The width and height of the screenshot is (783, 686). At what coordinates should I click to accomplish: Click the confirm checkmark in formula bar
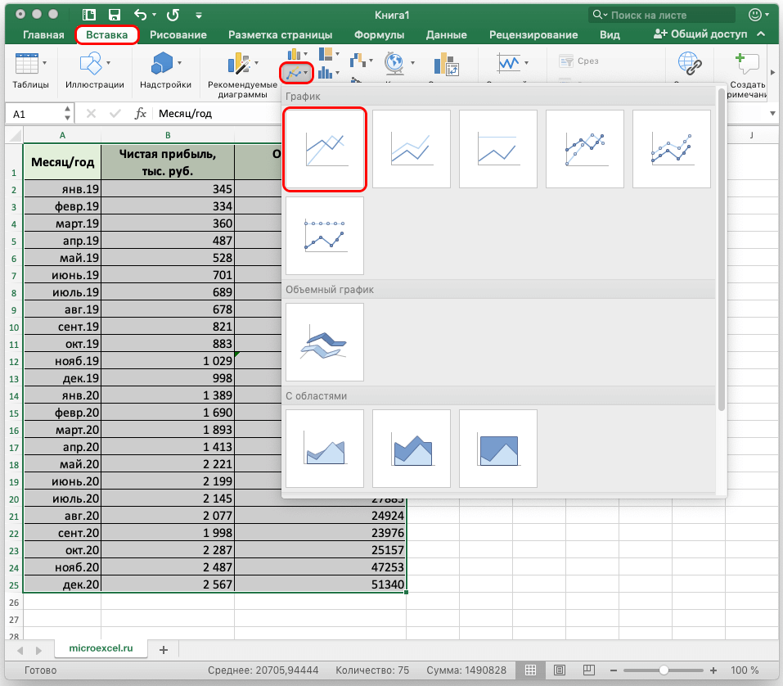click(115, 114)
